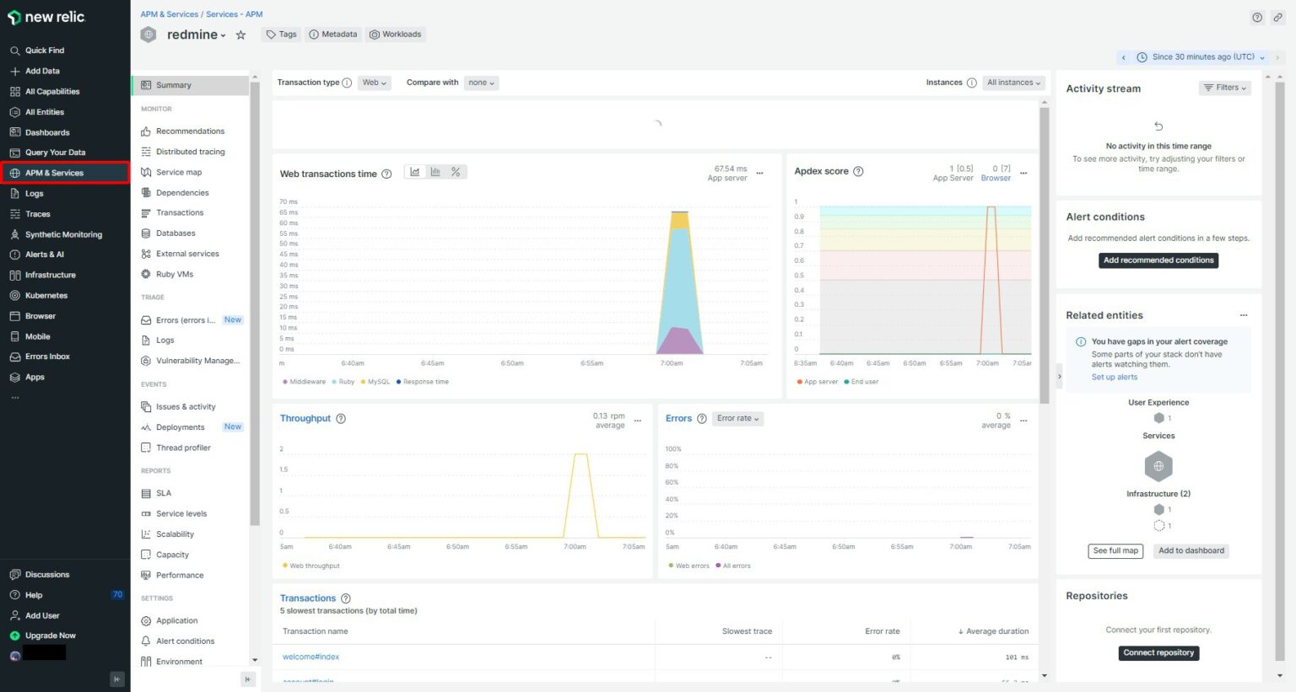Viewport: 1296px width, 692px height.
Task: Click the Add recommended conditions button
Action: pyautogui.click(x=1158, y=260)
